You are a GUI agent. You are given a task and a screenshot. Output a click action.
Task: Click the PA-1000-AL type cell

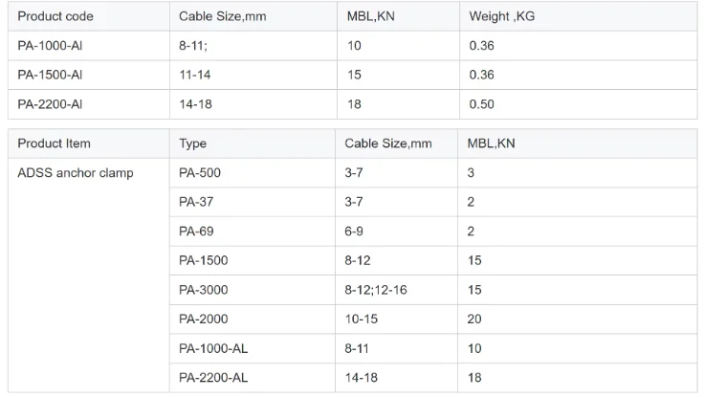(x=213, y=348)
